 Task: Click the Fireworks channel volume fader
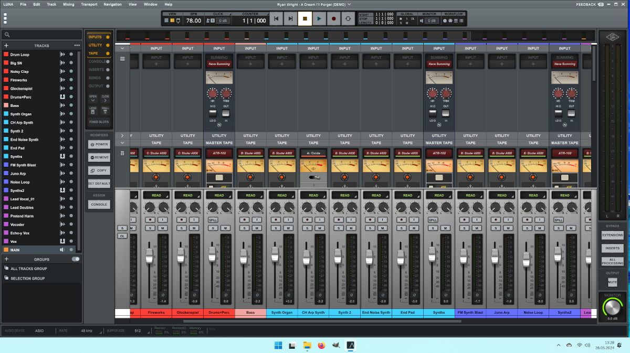[149, 256]
